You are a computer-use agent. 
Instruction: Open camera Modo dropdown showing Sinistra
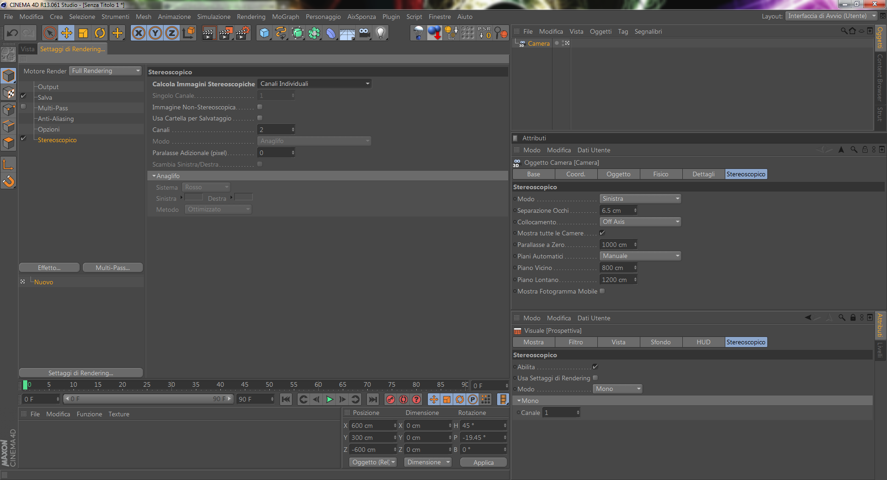pyautogui.click(x=640, y=199)
